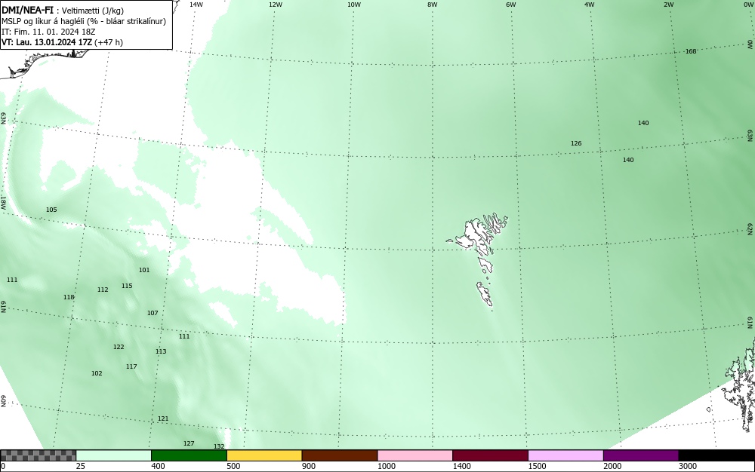
Task: Click the value label '168' on the map
Action: pos(691,51)
